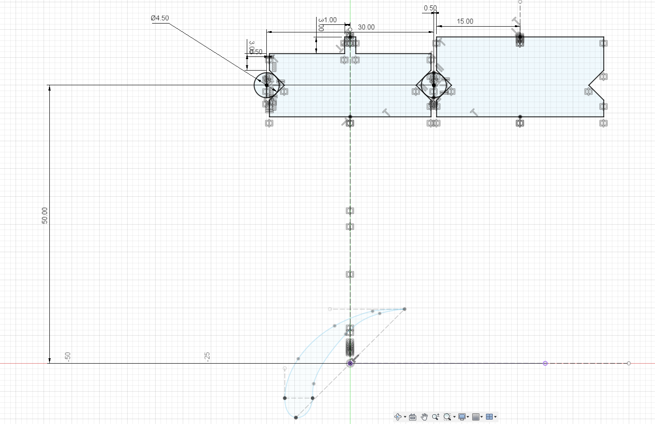This screenshot has height=424, width=655.
Task: Expand the Zoom Window dropdown arrow
Action: (454, 417)
